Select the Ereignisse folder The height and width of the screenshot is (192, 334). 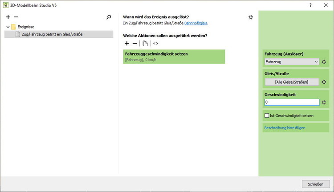click(25, 27)
